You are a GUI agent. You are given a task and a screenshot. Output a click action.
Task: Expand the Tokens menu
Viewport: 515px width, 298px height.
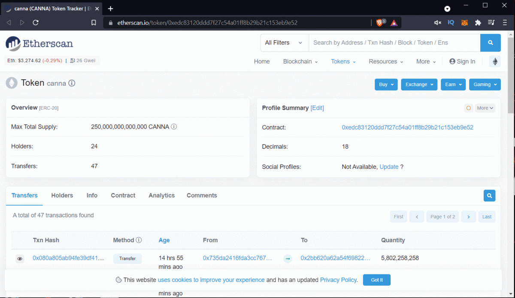point(343,61)
